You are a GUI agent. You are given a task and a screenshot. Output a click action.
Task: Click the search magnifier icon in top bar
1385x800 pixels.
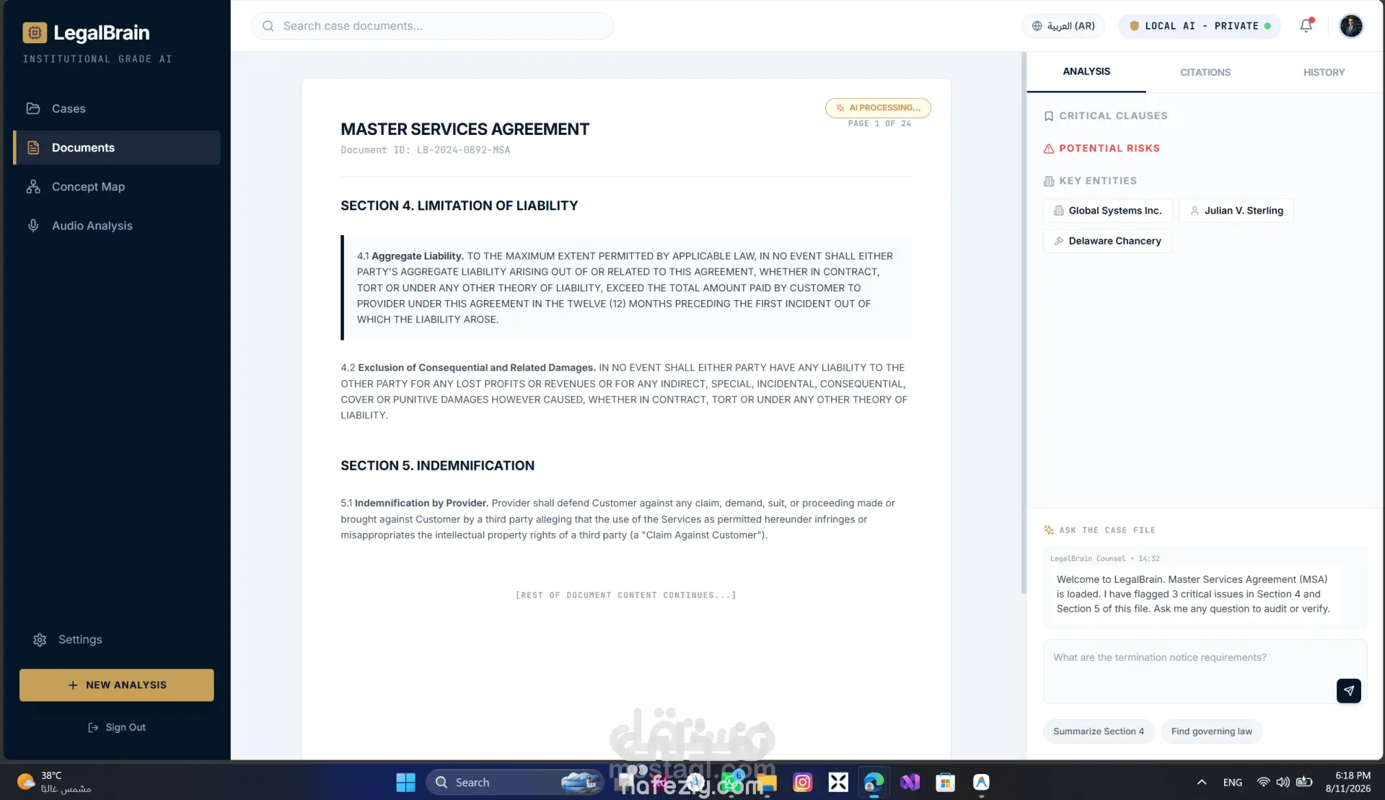click(x=268, y=26)
